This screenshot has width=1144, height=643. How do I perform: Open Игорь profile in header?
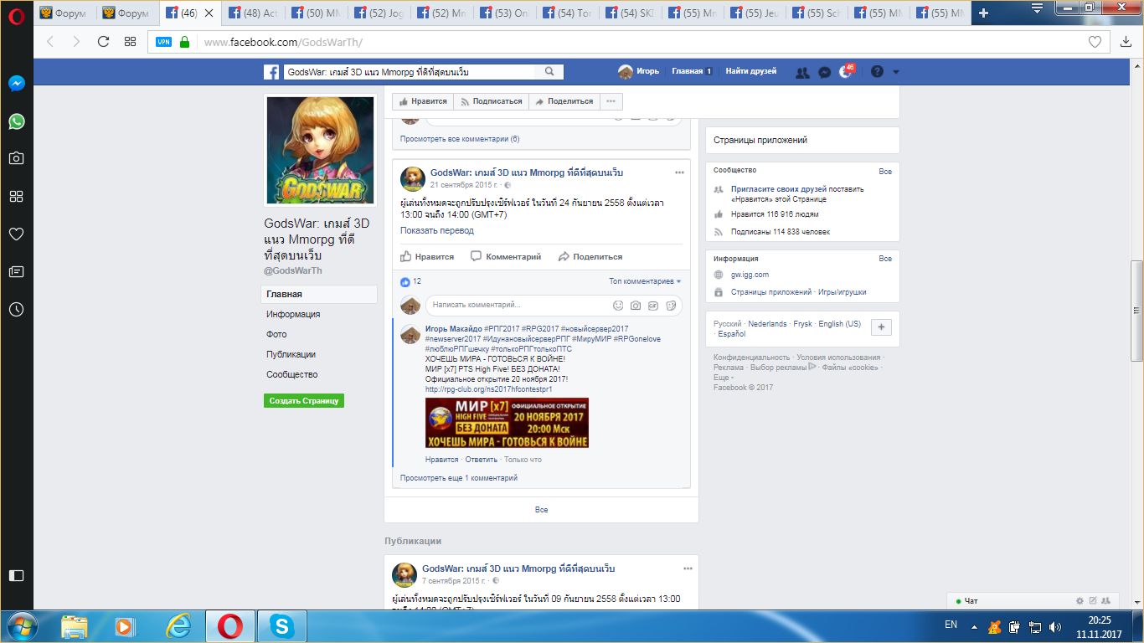click(639, 71)
